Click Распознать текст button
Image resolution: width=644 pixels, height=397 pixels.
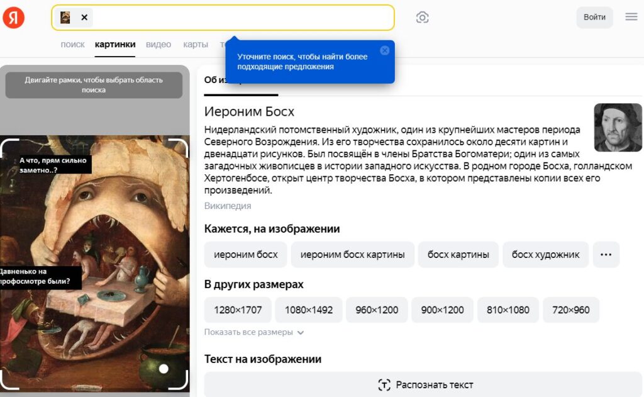(x=423, y=384)
